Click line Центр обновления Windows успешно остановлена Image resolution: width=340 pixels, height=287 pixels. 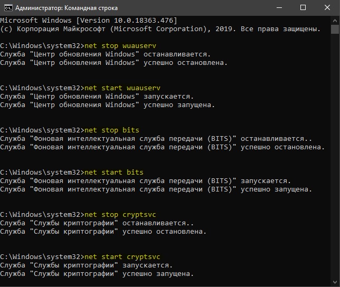114,63
